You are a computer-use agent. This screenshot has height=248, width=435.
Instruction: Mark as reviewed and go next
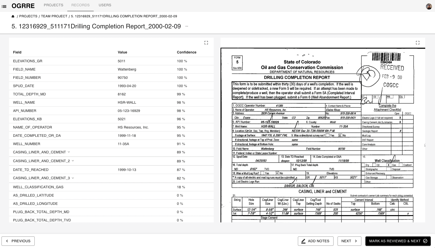(398, 241)
